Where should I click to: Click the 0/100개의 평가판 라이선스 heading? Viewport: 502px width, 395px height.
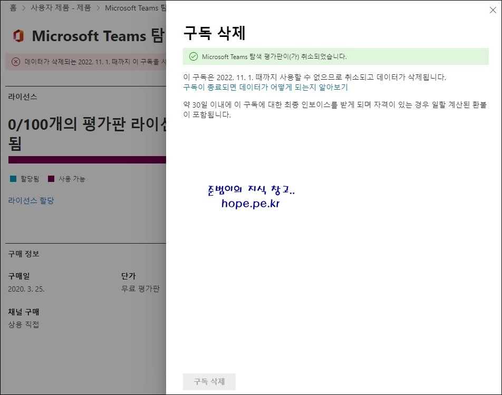pyautogui.click(x=87, y=133)
